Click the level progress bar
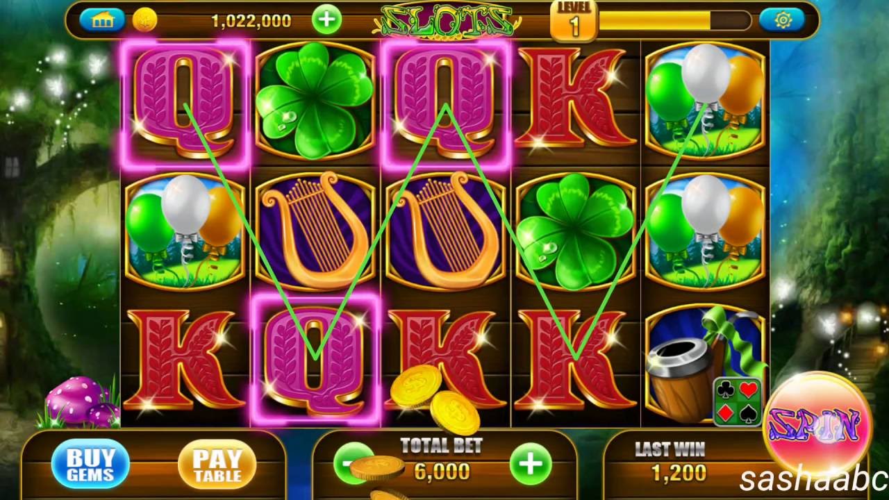 tap(674, 20)
